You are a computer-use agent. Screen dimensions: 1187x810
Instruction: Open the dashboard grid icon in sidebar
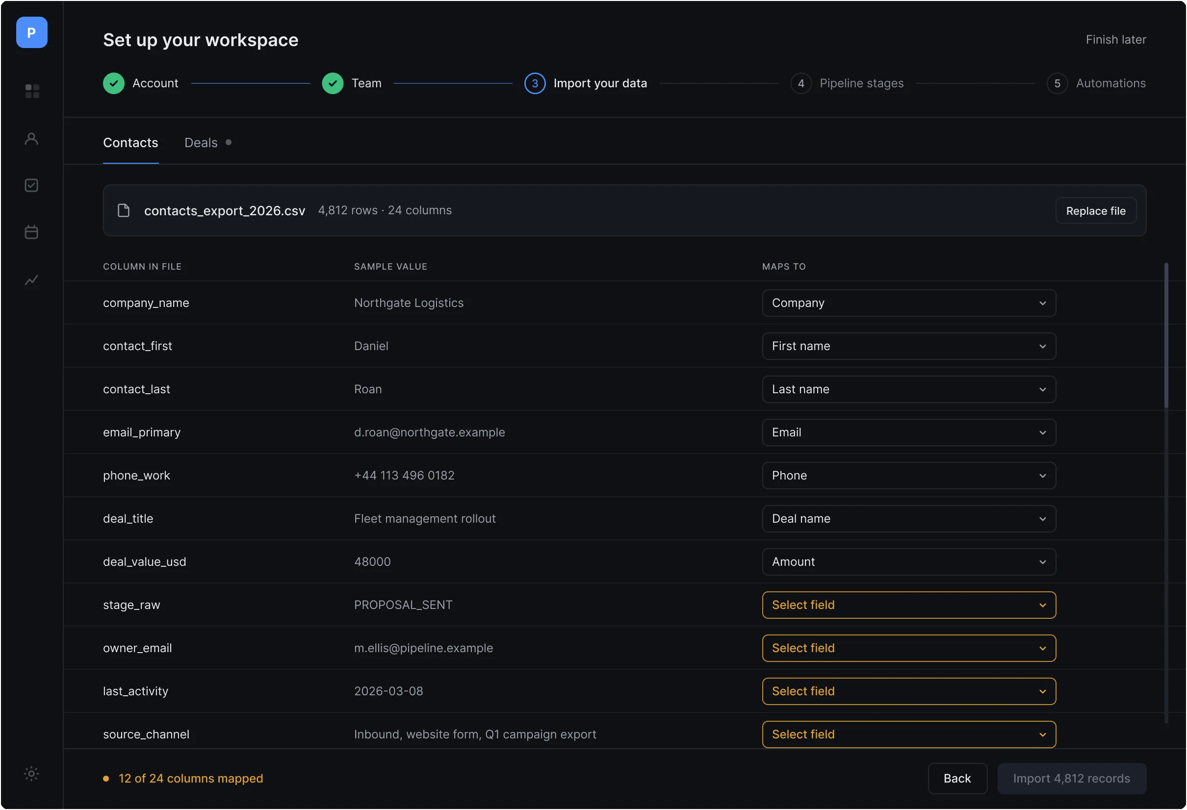32,91
